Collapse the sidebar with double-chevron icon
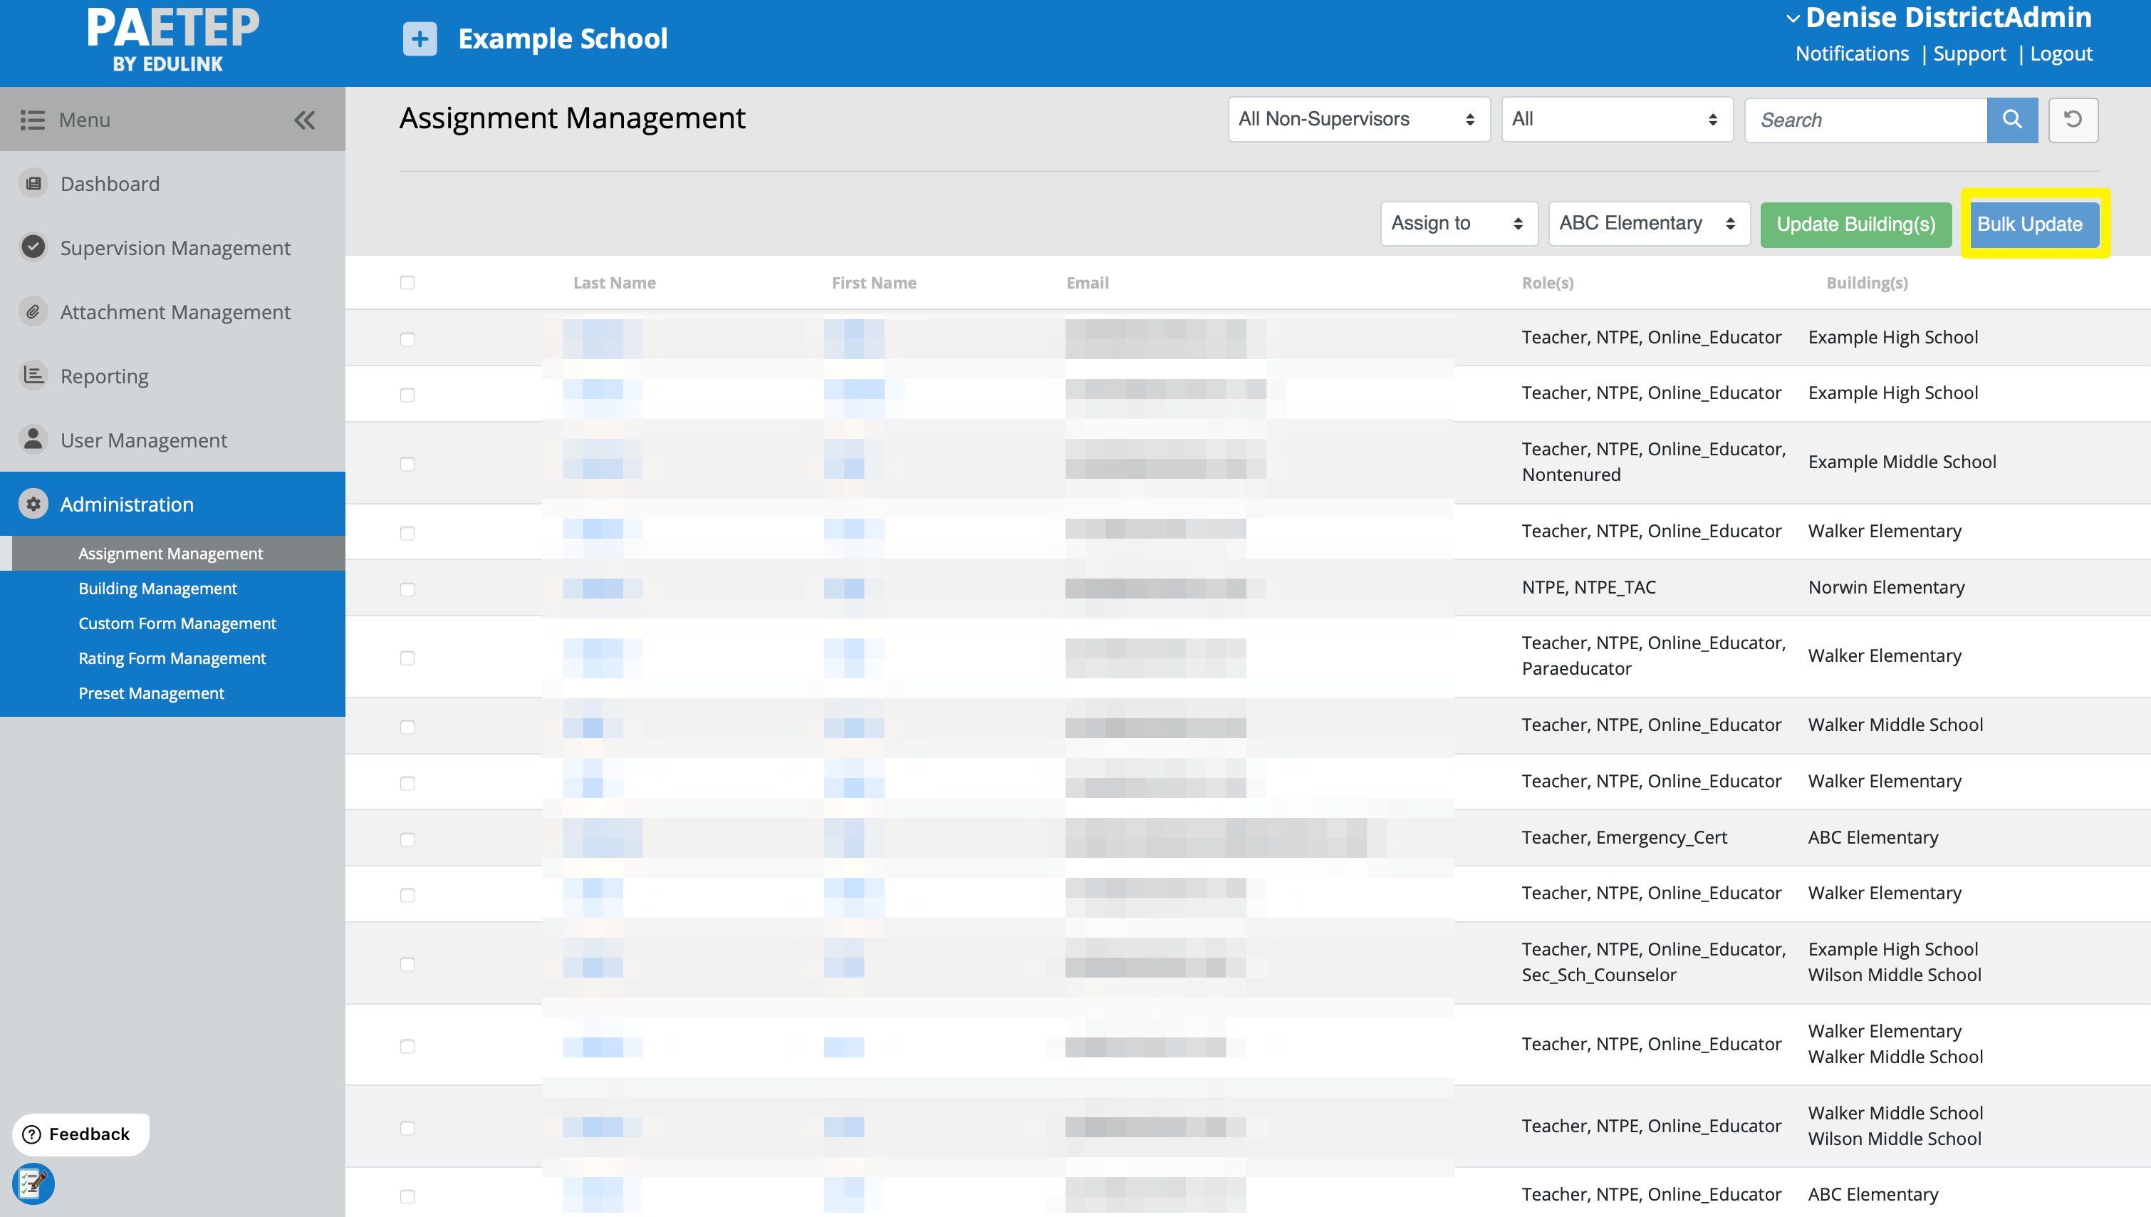The height and width of the screenshot is (1217, 2151). click(304, 120)
